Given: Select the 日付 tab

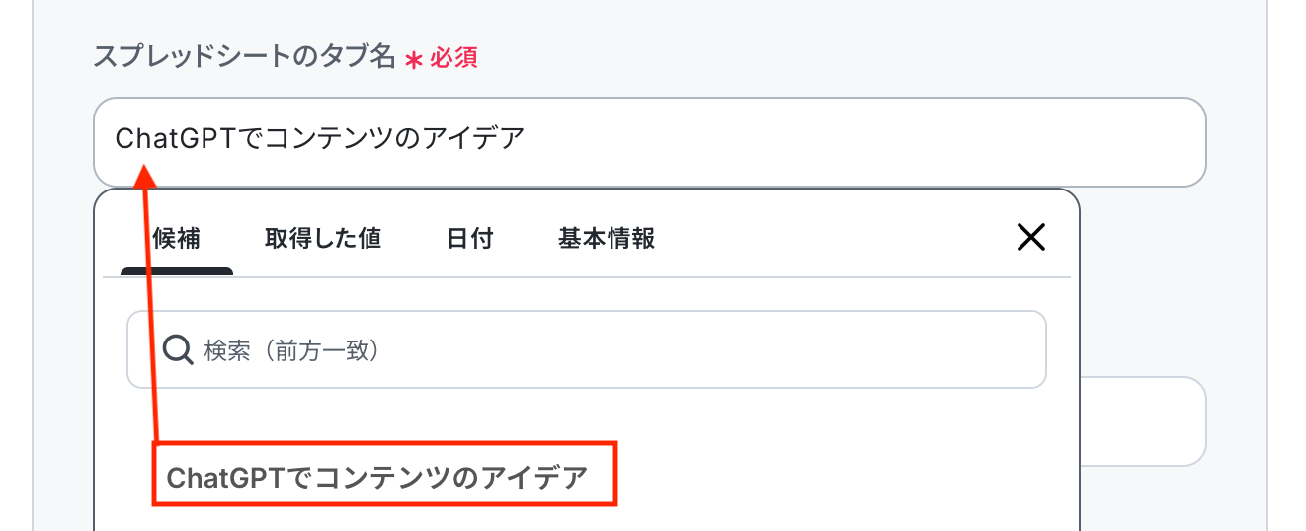Looking at the screenshot, I should coord(469,239).
